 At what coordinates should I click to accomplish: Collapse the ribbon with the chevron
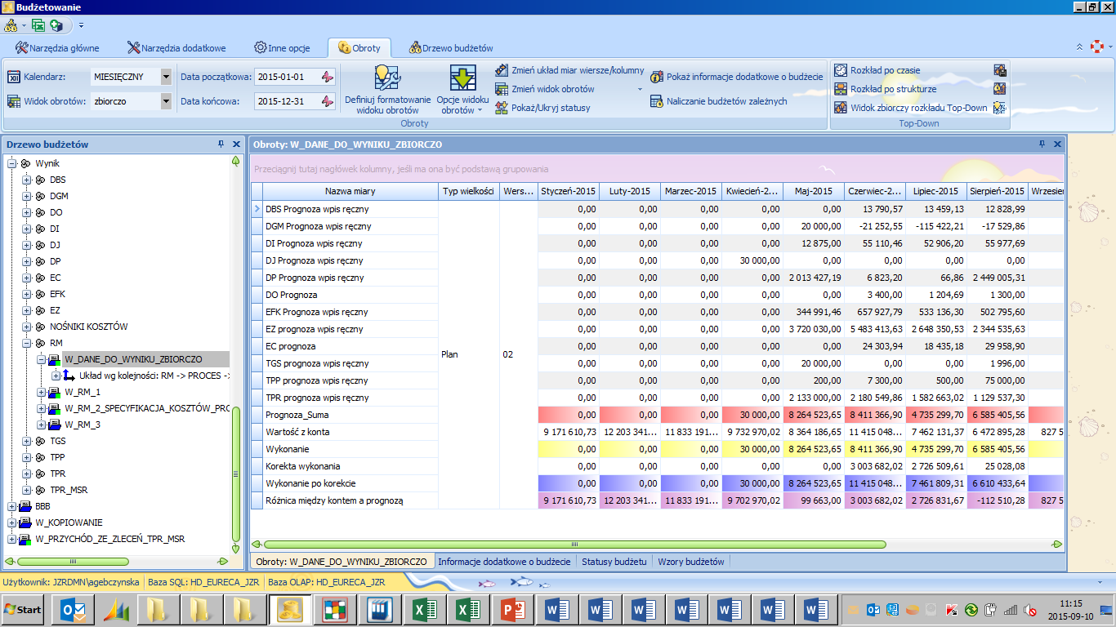coord(1079,47)
